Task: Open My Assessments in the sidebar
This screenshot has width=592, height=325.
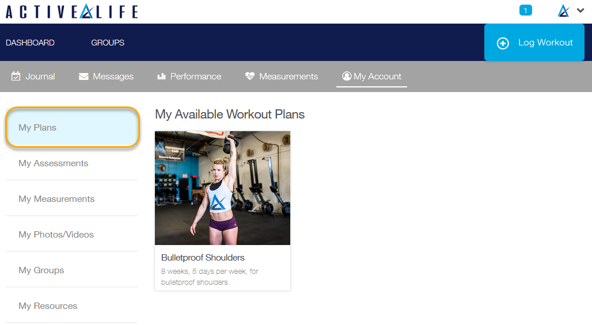Action: [x=72, y=163]
